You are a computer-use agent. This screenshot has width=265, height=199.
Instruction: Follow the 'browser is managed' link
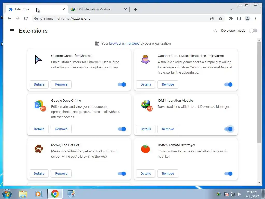click(x=124, y=44)
